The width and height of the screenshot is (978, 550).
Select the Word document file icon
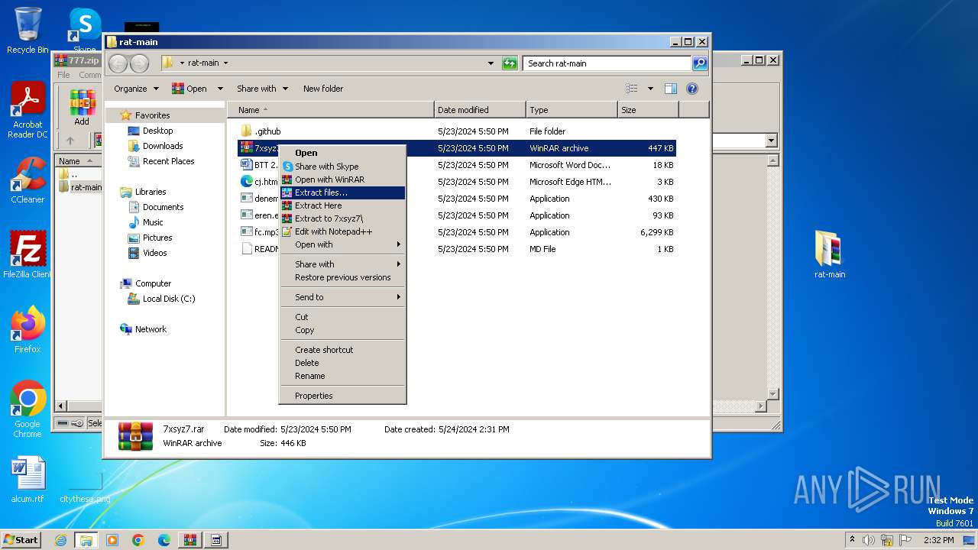click(x=247, y=165)
